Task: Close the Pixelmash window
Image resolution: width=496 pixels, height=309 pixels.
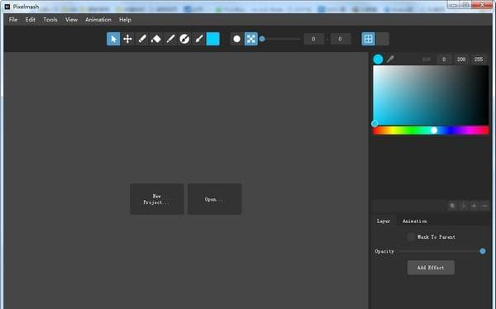Action: [x=482, y=5]
